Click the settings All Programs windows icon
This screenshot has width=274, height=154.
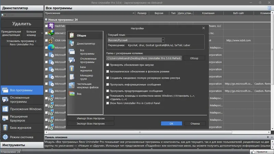[x=72, y=52]
